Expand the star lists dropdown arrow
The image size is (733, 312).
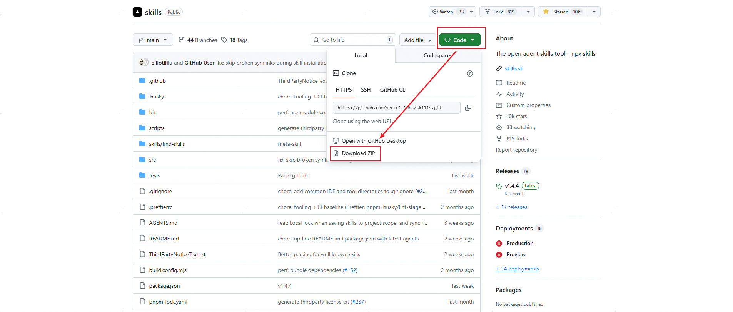point(594,12)
